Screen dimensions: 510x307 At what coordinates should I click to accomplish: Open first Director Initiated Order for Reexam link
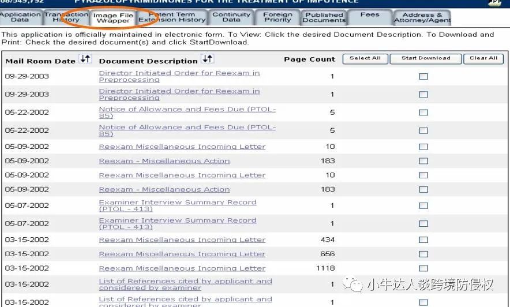179,76
